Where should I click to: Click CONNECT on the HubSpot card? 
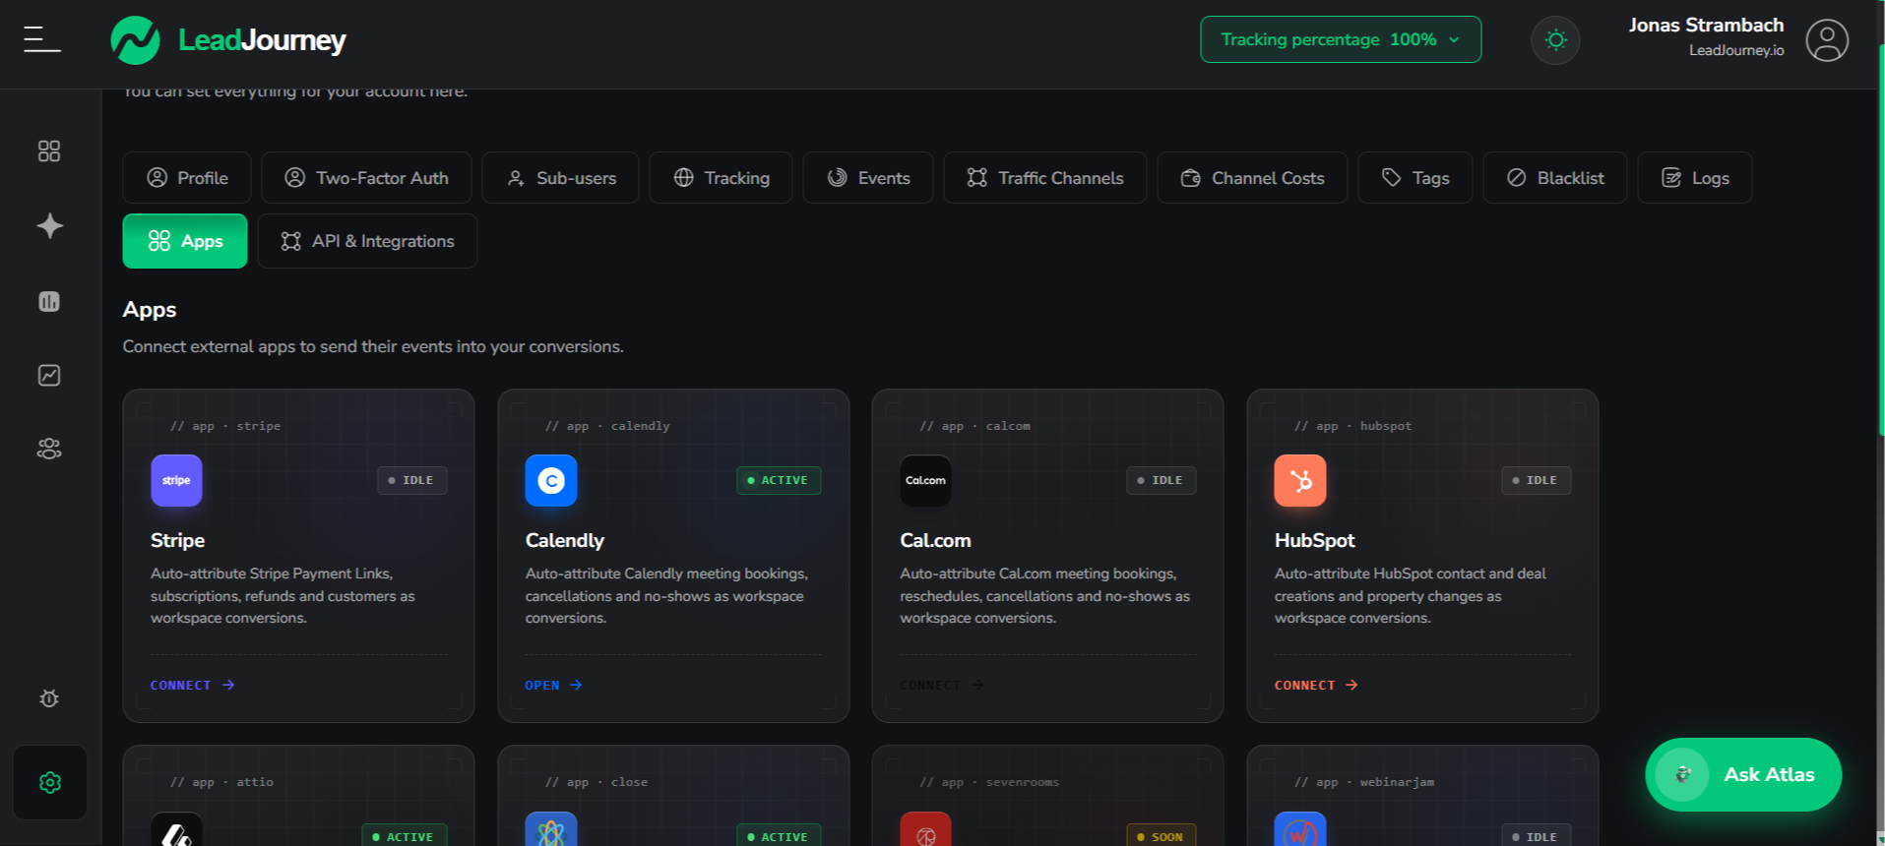(x=1316, y=685)
